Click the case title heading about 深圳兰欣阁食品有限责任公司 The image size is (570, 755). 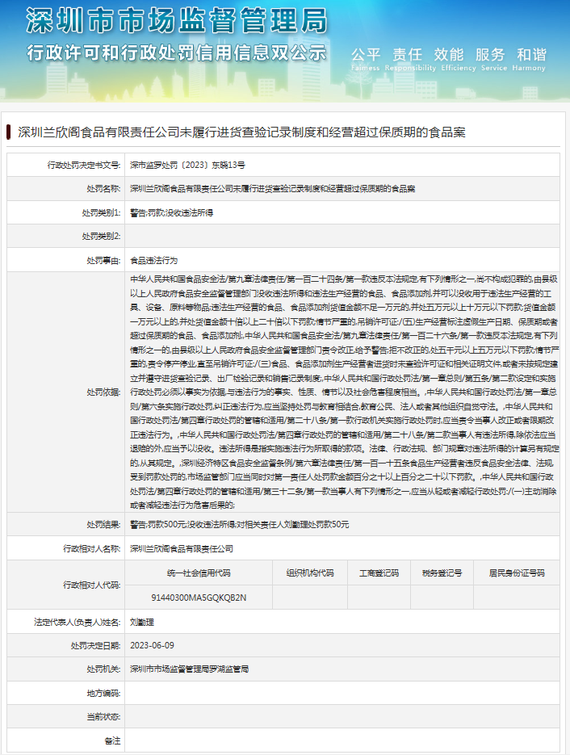pos(241,132)
